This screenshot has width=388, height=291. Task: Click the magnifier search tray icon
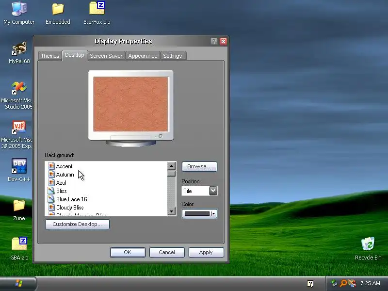pos(343,283)
